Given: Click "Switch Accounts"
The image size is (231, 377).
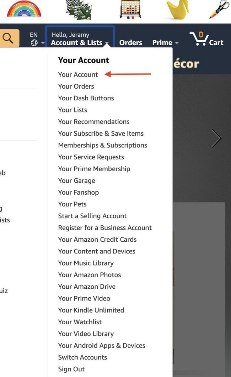Looking at the screenshot, I should (82, 357).
